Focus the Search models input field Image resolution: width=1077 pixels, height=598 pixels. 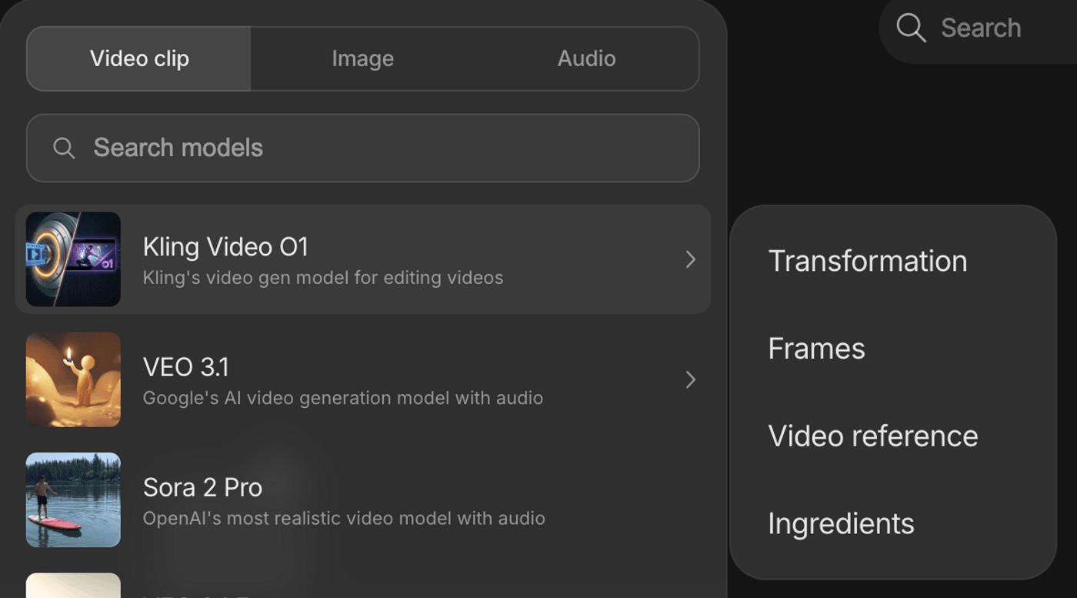point(385,148)
